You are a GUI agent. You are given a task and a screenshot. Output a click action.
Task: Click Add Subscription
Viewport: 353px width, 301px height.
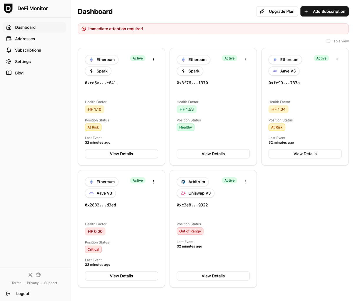[324, 11]
